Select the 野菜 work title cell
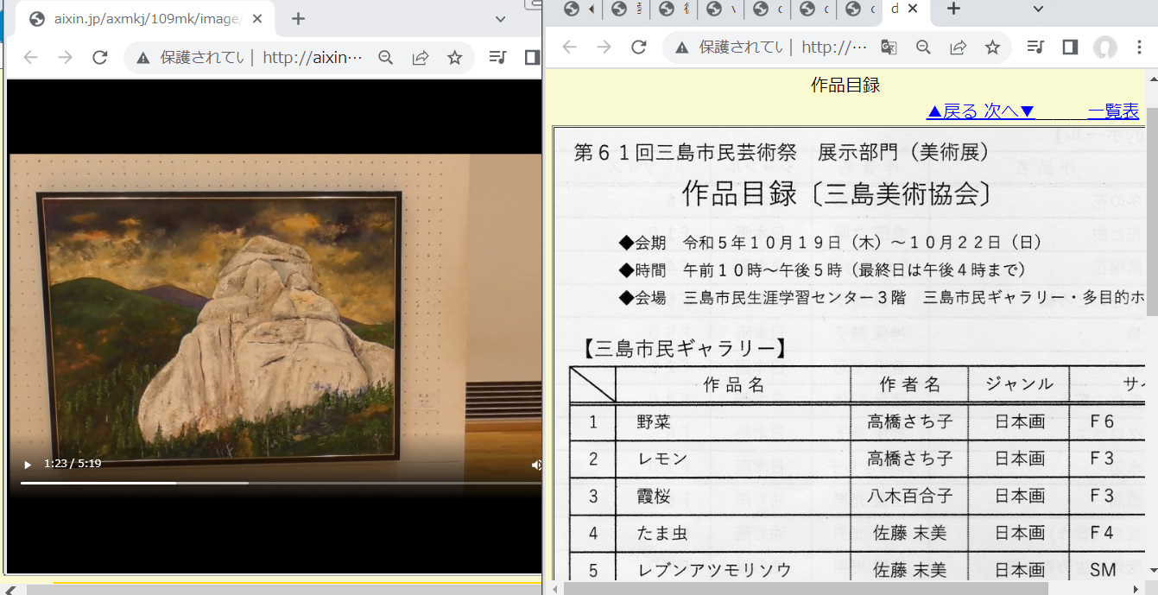 click(734, 422)
